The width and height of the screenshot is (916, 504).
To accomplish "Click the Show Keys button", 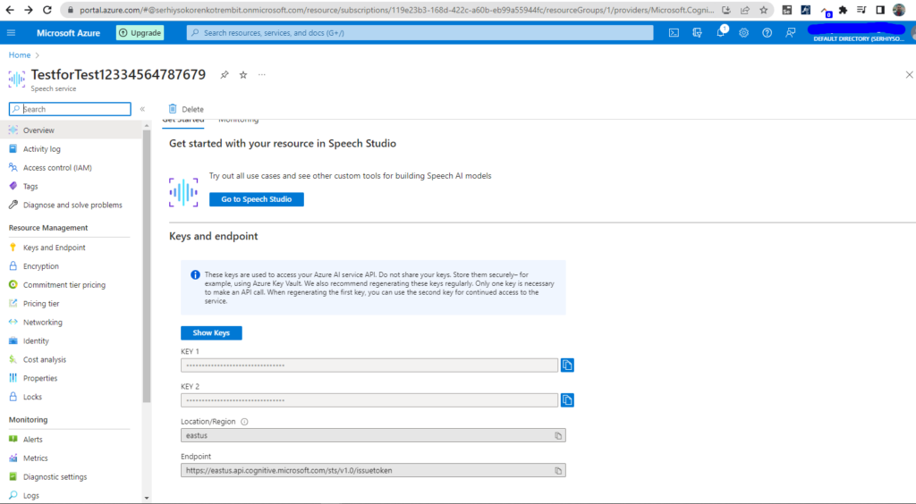I will click(x=211, y=333).
